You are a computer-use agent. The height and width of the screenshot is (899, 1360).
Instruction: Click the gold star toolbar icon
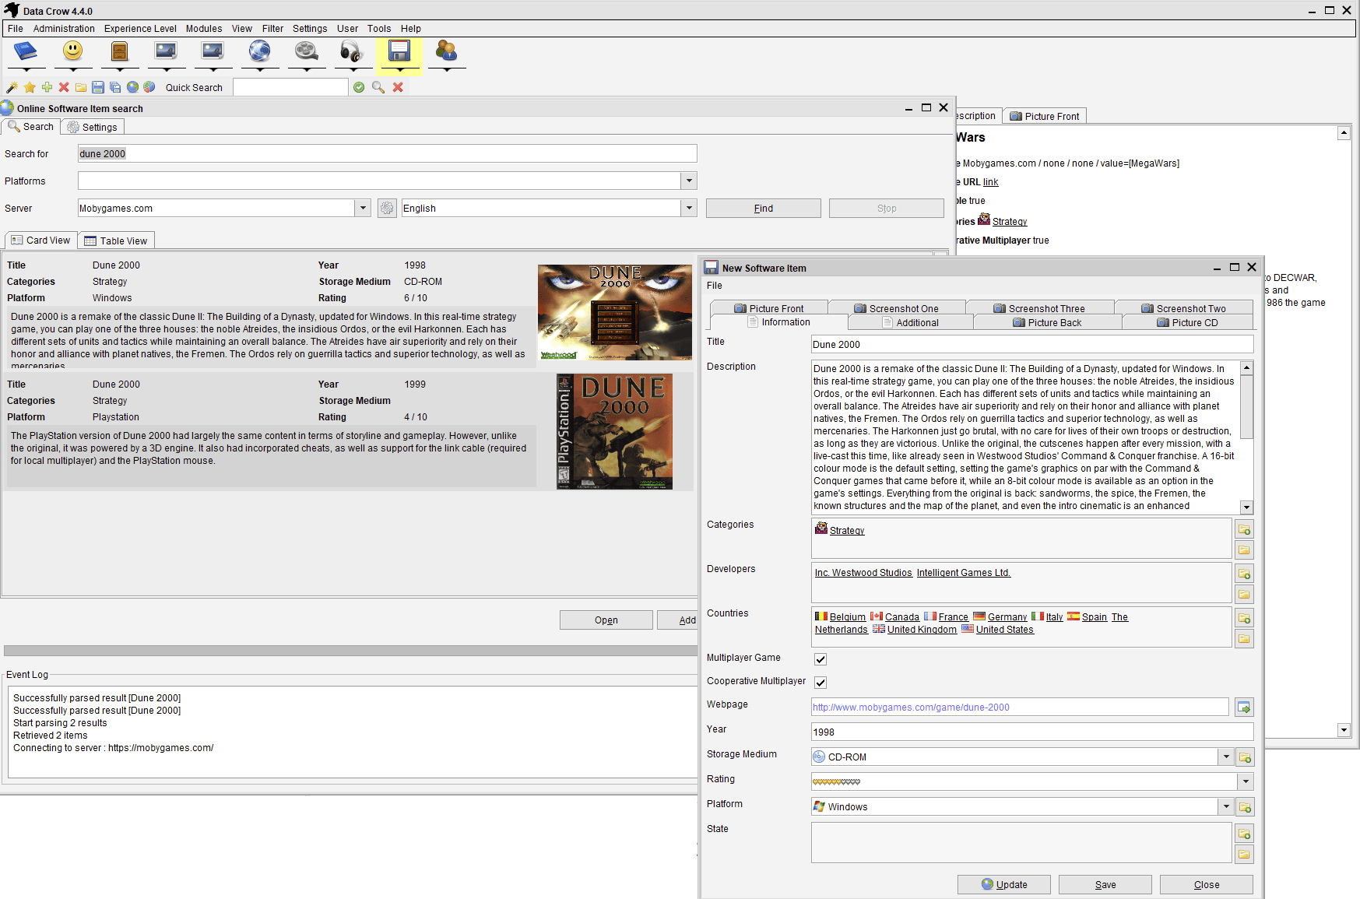(x=30, y=87)
